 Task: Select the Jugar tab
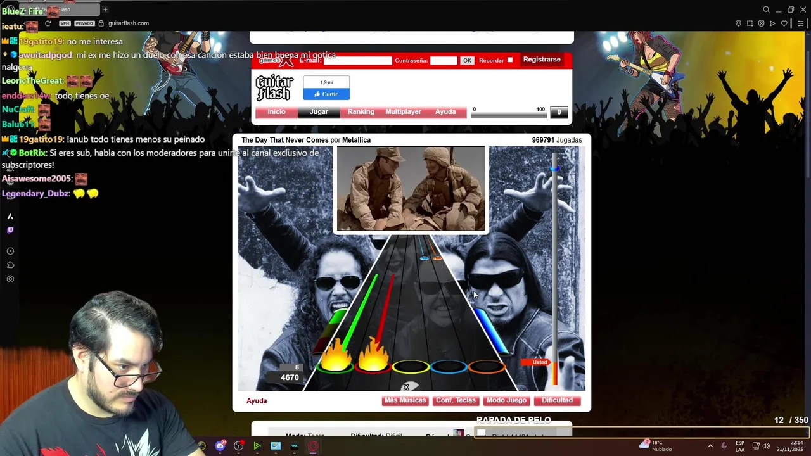tap(319, 112)
